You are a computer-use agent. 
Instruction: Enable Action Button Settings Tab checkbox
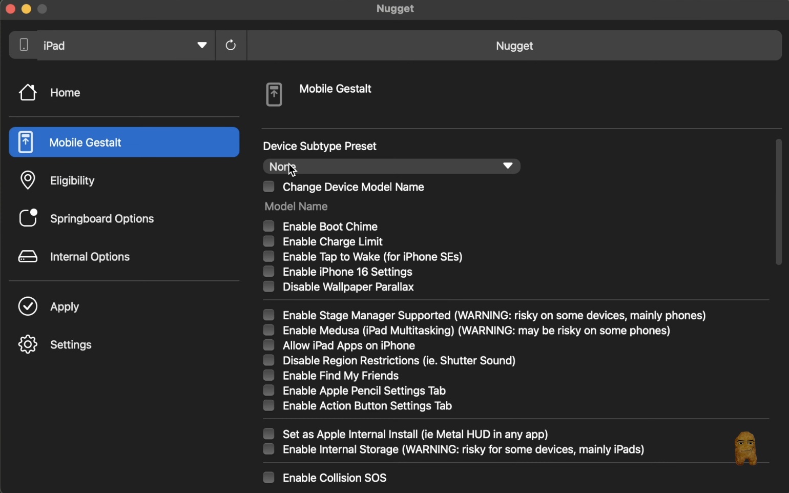269,406
